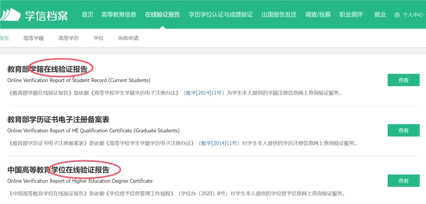This screenshot has width=426, height=204.
Task: Open 调查/投票 menu item
Action: click(318, 15)
